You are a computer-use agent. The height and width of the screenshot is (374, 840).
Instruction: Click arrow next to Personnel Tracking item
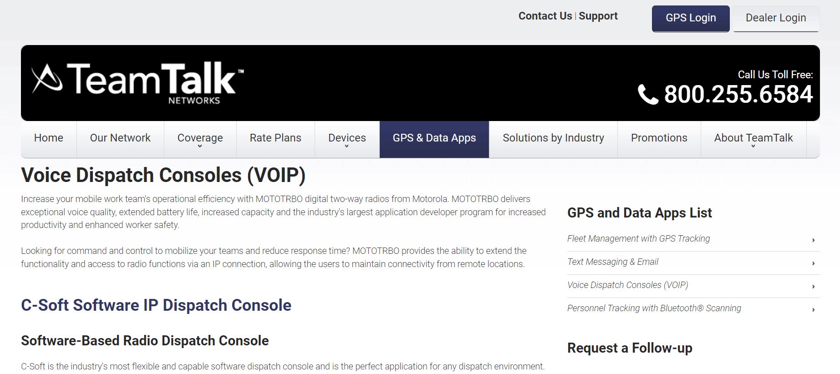(x=813, y=310)
